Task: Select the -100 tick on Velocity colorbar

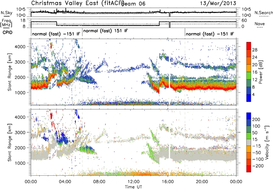Action: pos(258,159)
